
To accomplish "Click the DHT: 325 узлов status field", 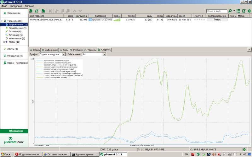I will point(118,149).
